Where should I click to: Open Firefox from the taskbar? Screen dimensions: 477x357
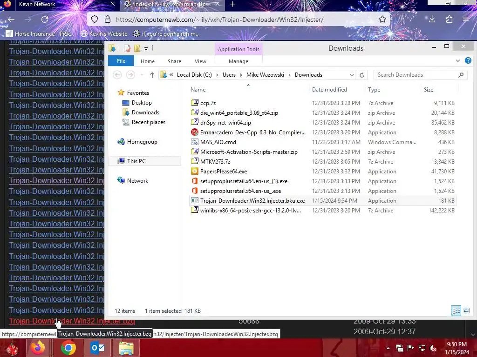pyautogui.click(x=38, y=348)
